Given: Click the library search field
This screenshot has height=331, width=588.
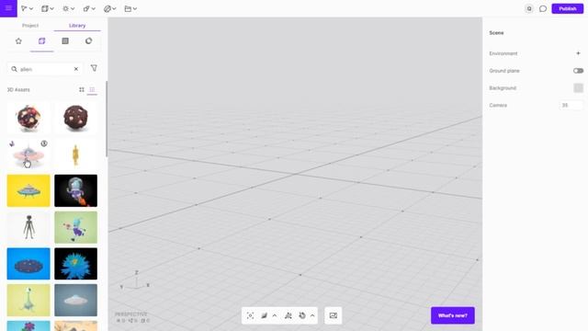Looking at the screenshot, I should [x=45, y=69].
